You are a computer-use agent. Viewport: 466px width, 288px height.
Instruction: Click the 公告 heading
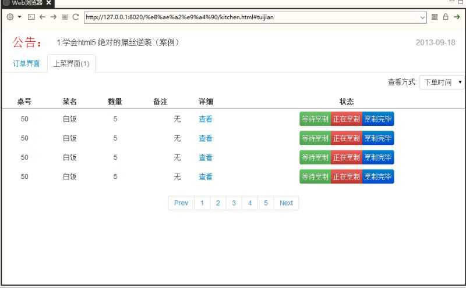click(x=27, y=42)
